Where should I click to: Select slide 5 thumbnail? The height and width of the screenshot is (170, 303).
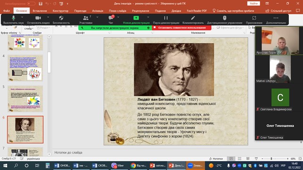coord(25,99)
